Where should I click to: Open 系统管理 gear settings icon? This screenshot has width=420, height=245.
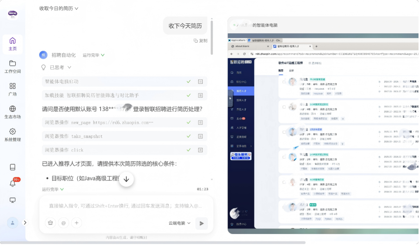pyautogui.click(x=12, y=135)
